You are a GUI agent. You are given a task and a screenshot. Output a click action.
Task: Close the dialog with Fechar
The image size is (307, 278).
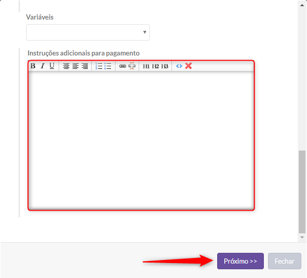(x=284, y=261)
